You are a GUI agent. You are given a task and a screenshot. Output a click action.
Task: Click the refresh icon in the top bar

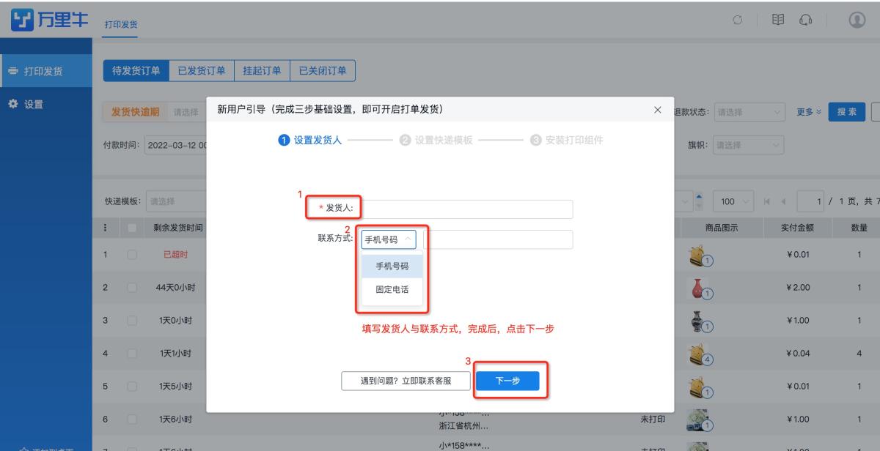736,20
